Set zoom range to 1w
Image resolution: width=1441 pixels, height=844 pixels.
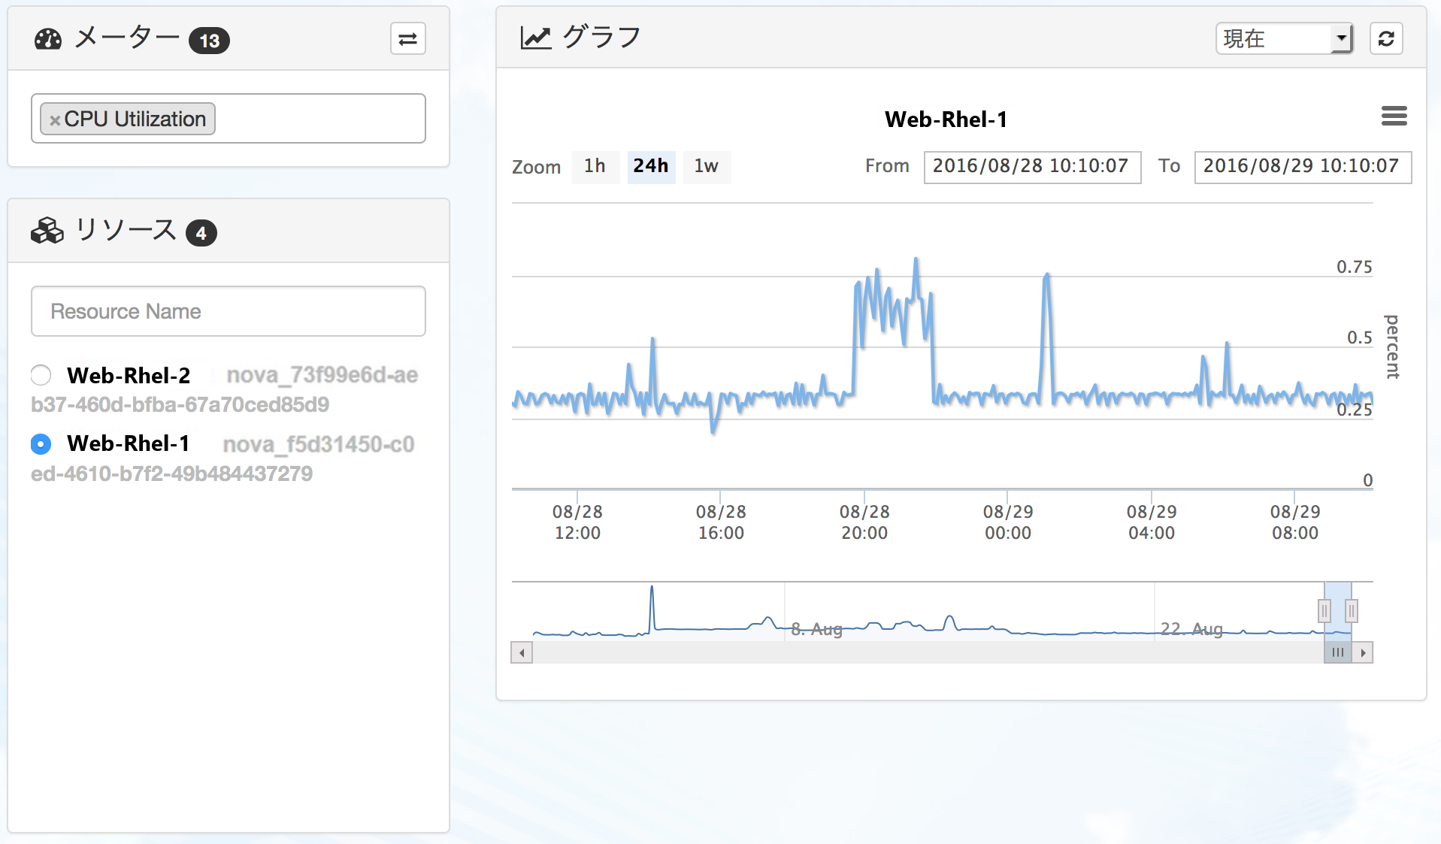pos(706,166)
